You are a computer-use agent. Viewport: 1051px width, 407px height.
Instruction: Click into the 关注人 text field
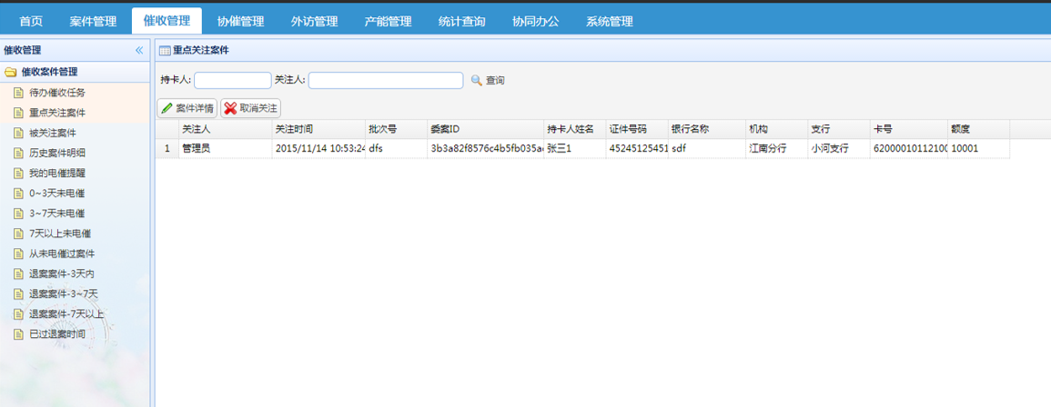click(x=385, y=81)
